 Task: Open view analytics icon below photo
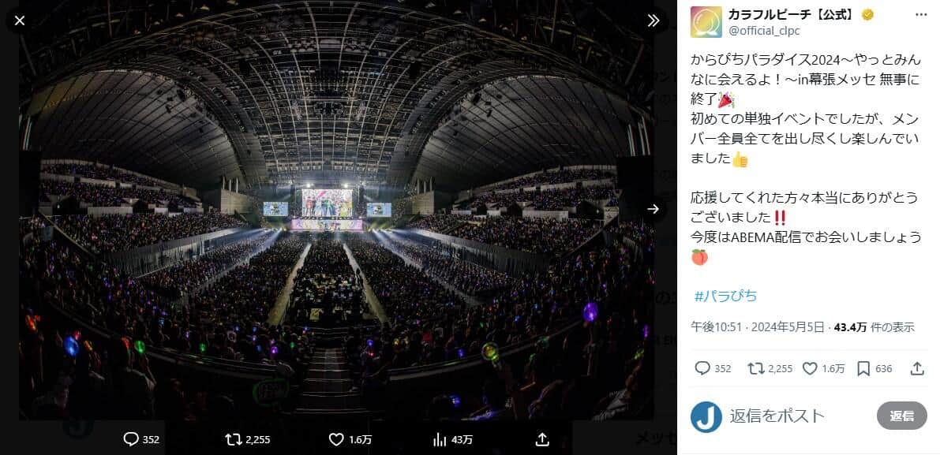440,439
